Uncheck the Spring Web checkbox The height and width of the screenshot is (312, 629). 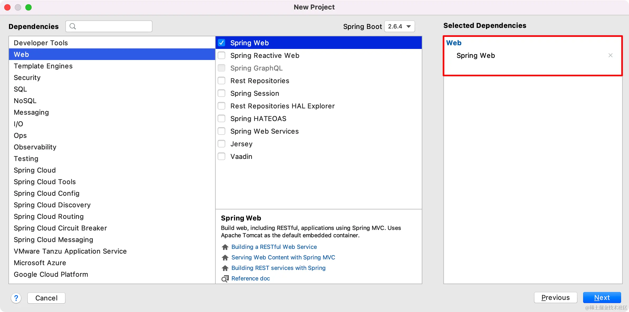222,43
